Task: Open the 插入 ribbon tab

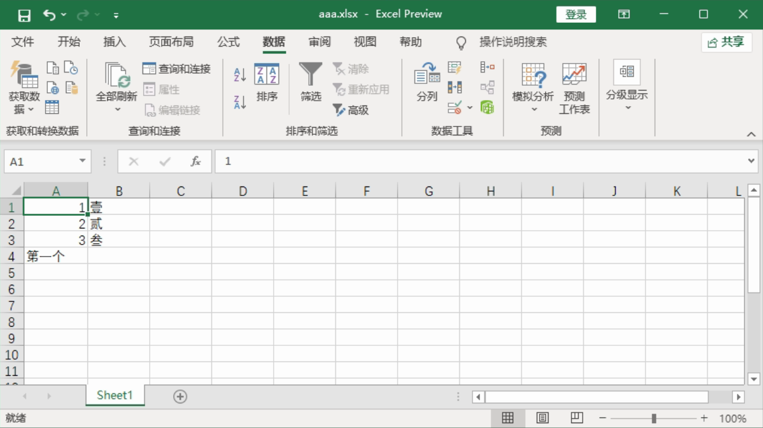Action: pyautogui.click(x=114, y=42)
